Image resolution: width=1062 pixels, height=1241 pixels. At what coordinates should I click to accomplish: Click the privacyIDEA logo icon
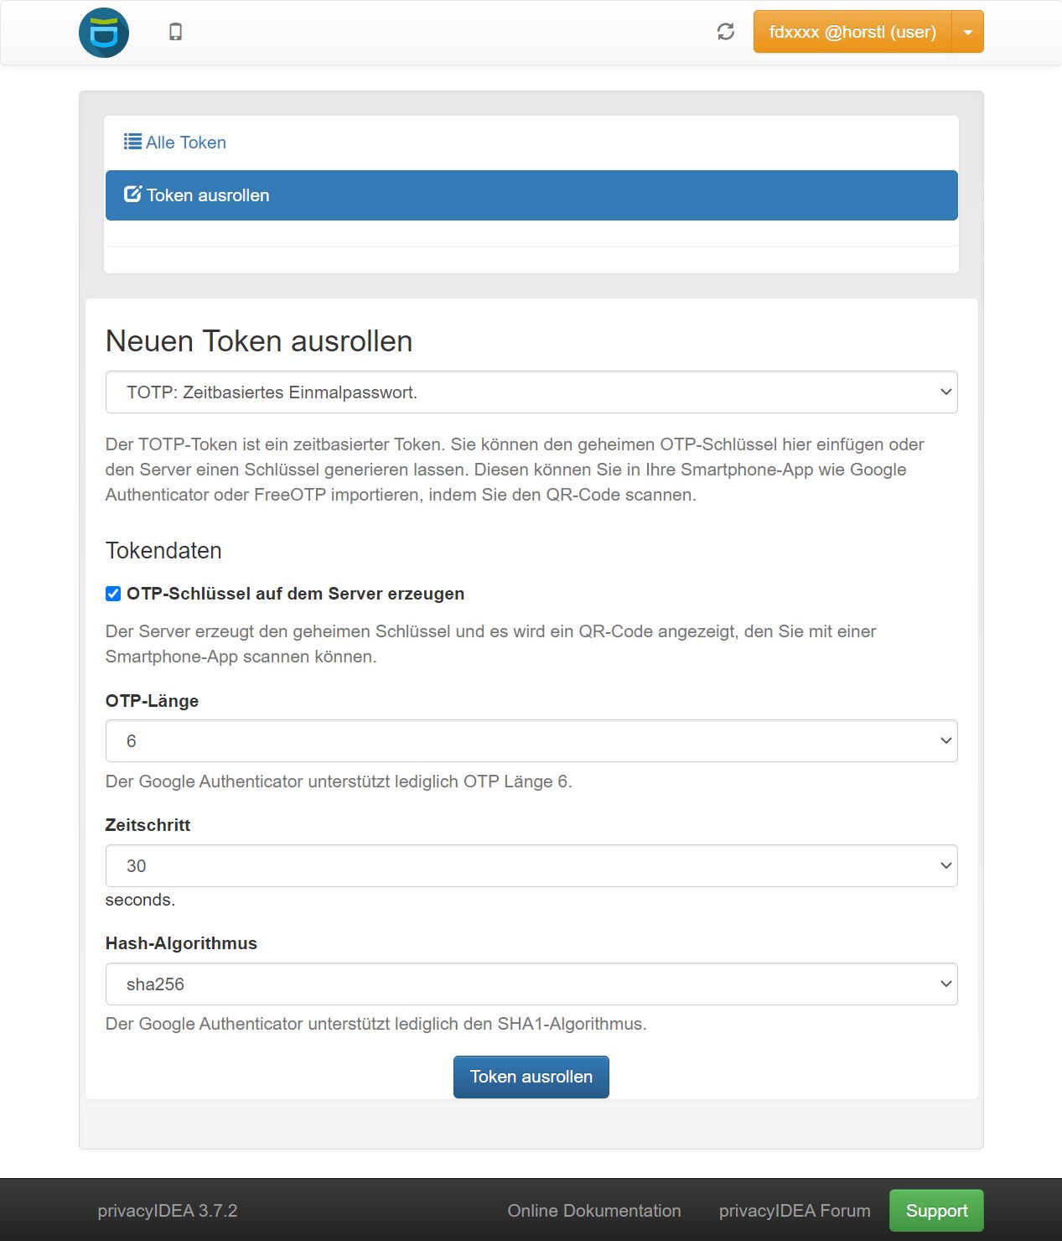click(x=104, y=33)
